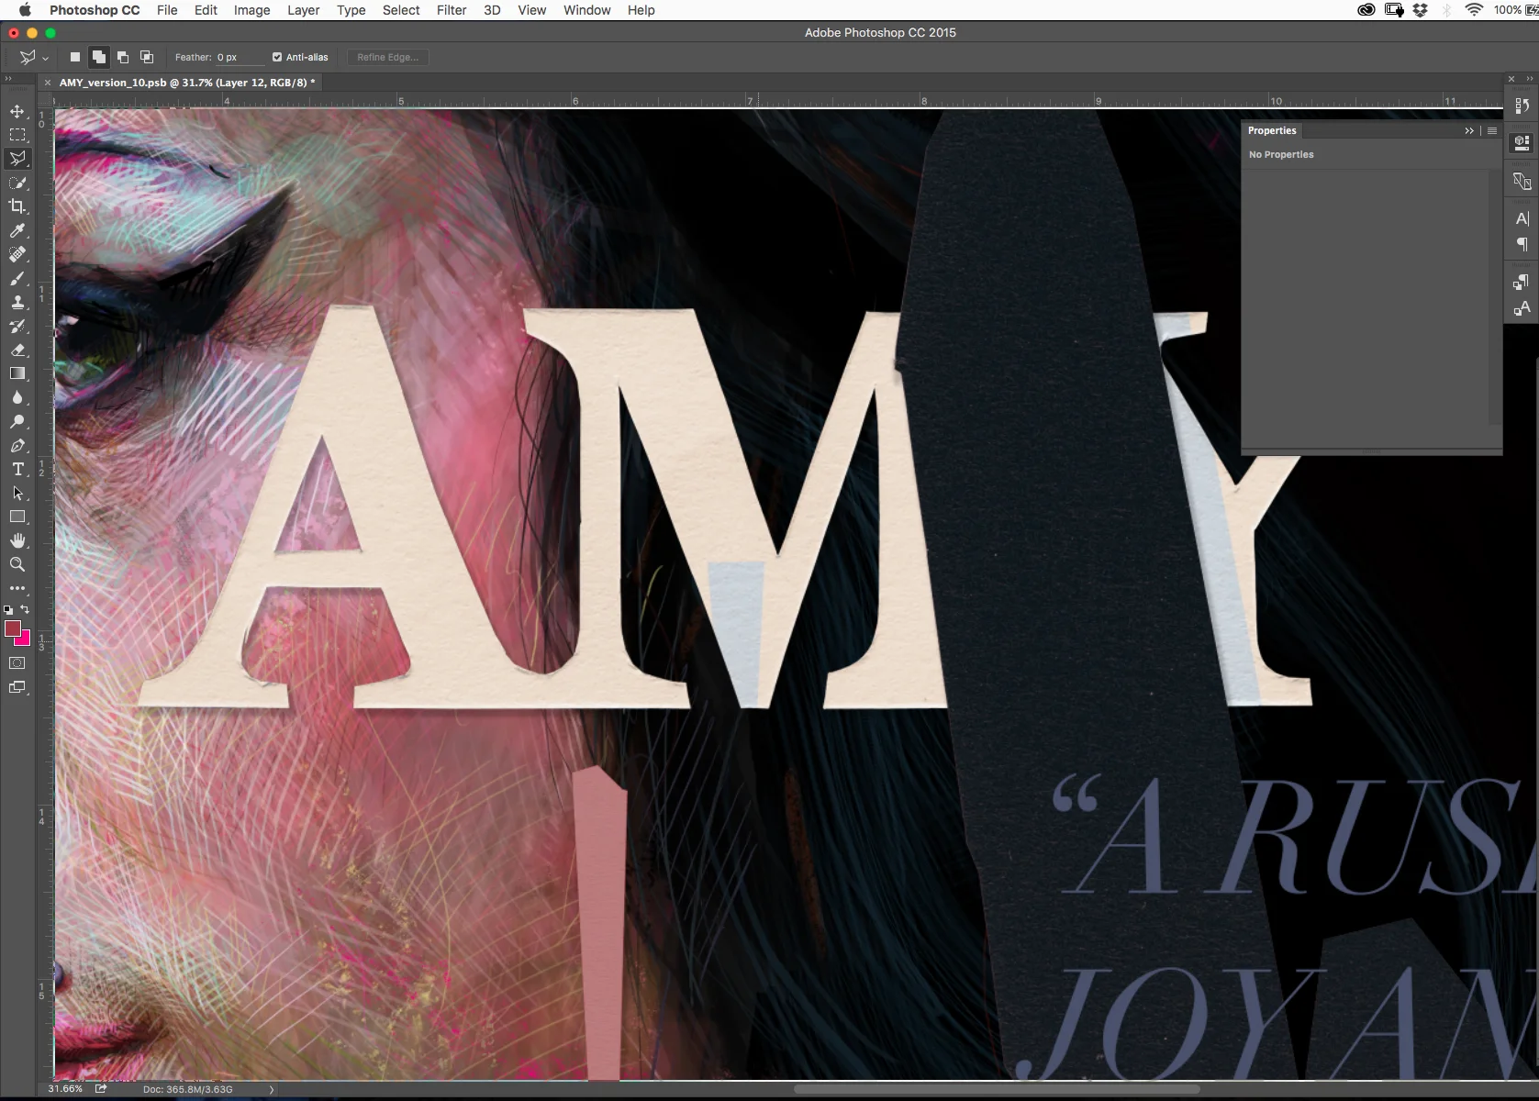Select the Rectangular Marquee tool

coord(17,135)
